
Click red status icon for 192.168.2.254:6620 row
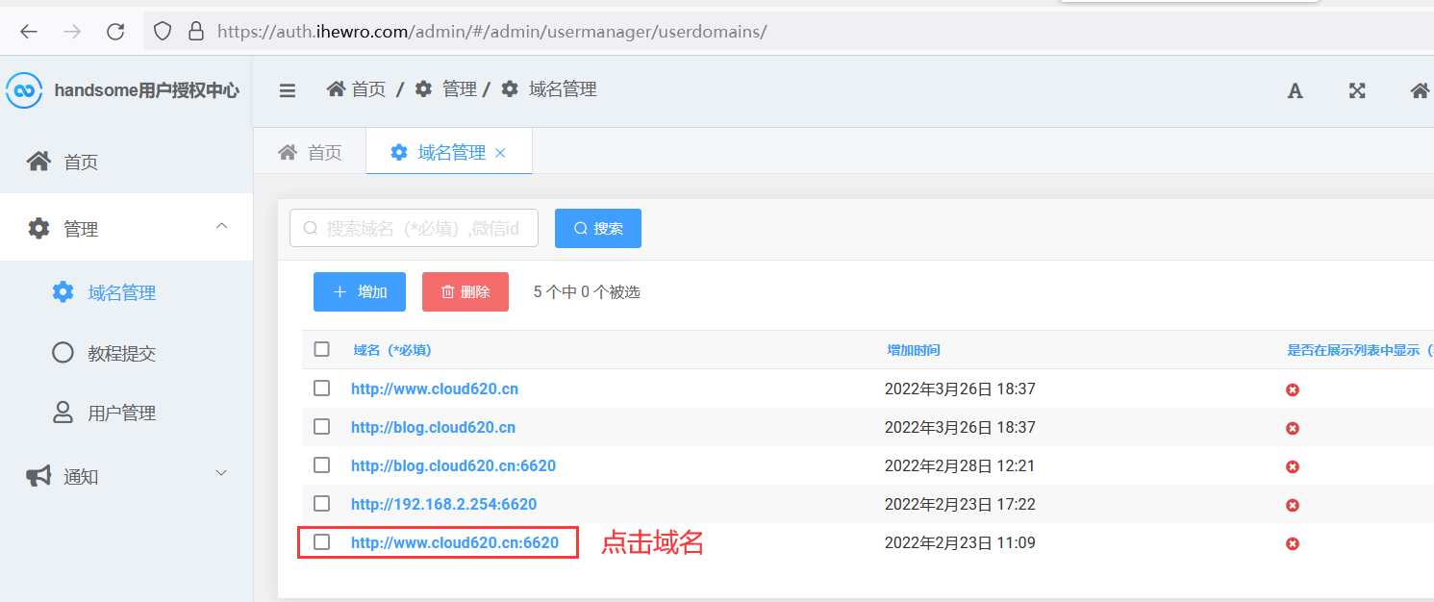click(1293, 505)
